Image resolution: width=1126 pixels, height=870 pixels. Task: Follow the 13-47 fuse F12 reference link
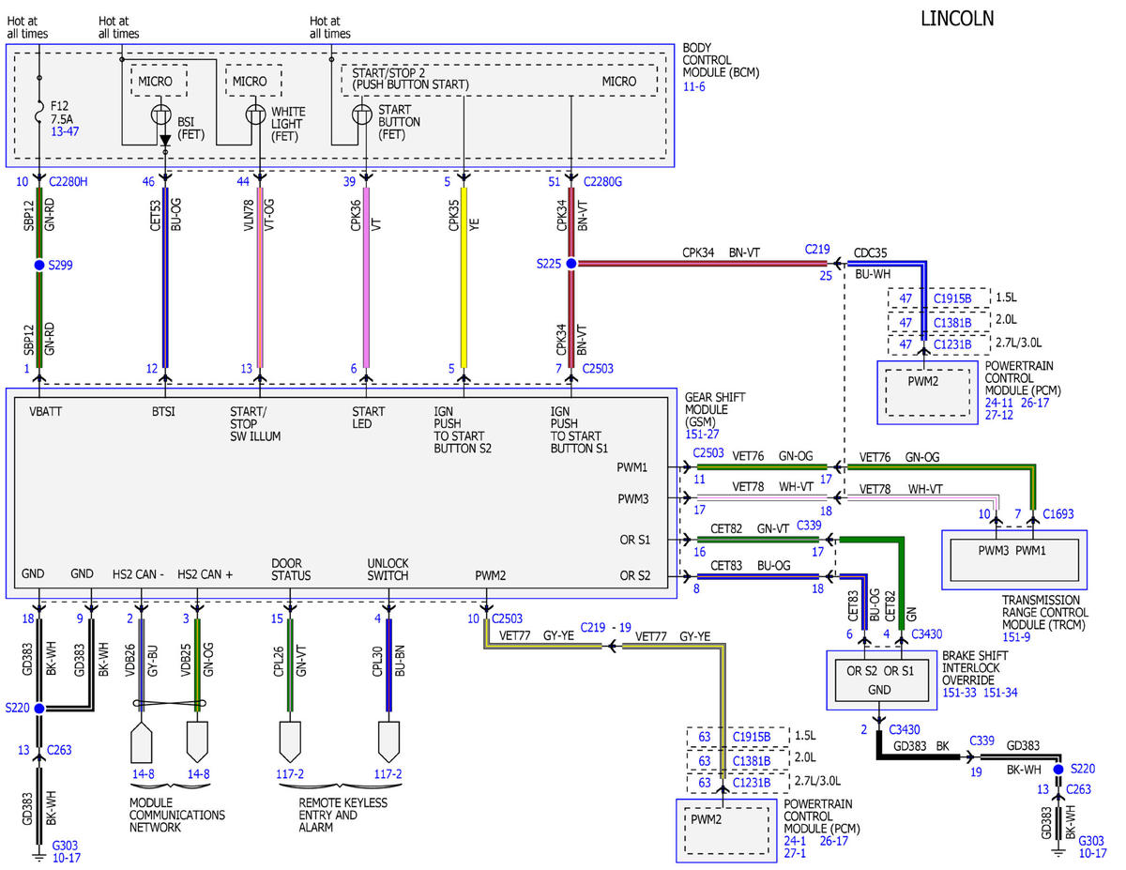click(x=65, y=132)
